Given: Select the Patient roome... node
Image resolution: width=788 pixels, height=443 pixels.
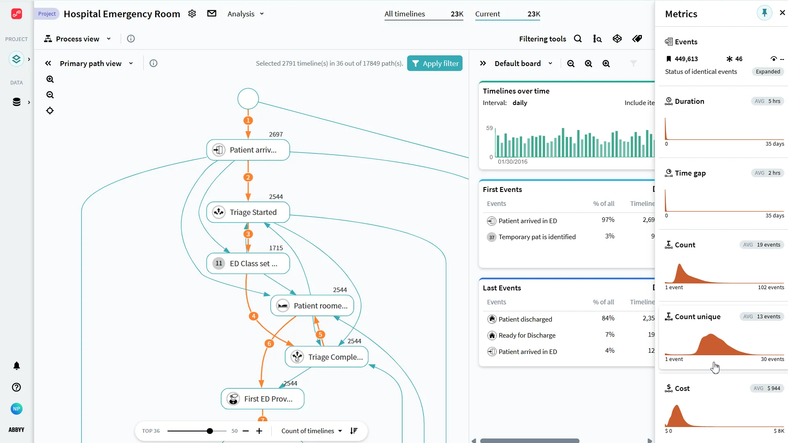Looking at the screenshot, I should 312,306.
